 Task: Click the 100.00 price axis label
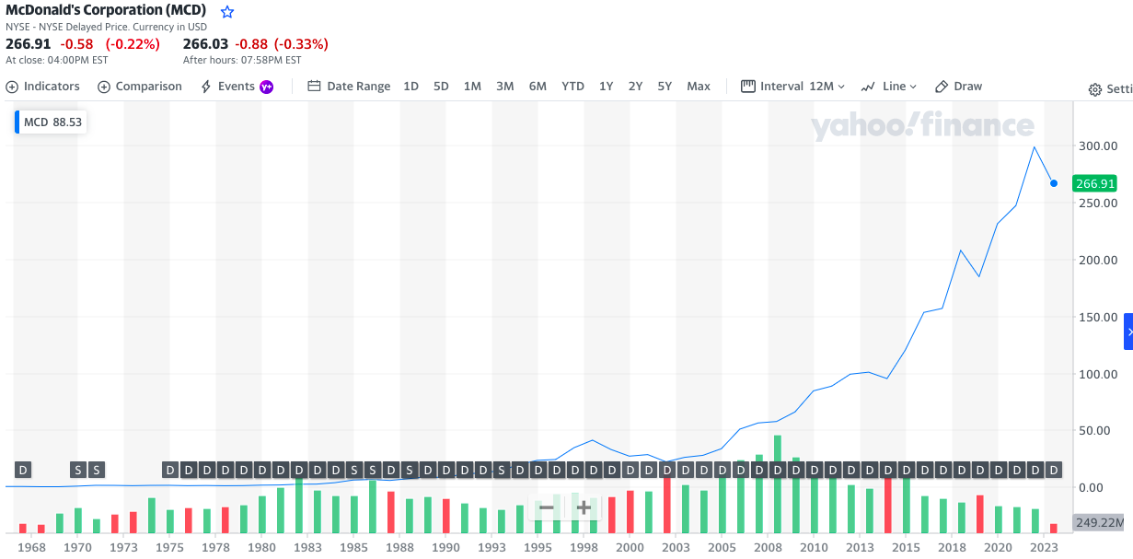1097,375
